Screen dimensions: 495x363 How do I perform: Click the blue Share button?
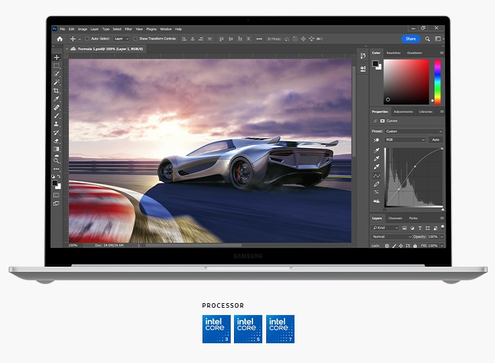[x=411, y=39]
